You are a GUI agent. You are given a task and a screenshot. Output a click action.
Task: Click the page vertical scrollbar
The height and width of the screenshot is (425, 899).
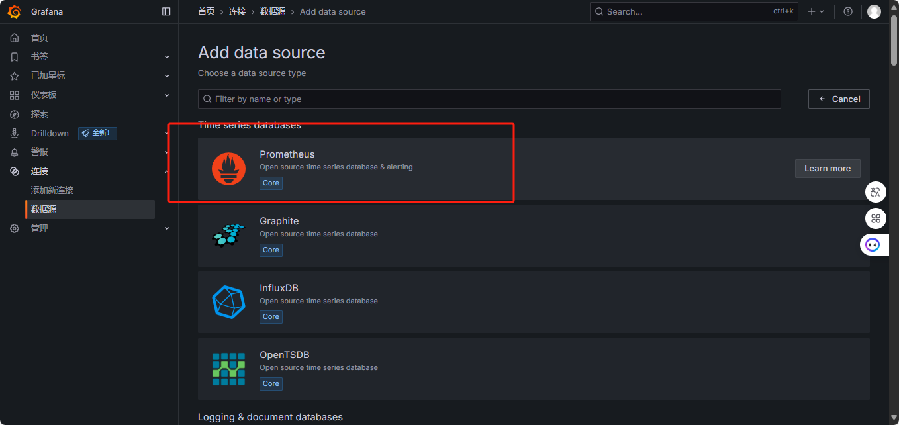coord(894,40)
